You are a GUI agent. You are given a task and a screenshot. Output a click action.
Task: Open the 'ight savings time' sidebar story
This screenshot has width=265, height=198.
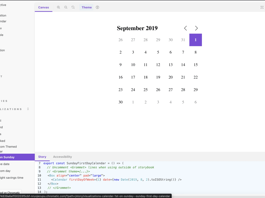point(12,178)
